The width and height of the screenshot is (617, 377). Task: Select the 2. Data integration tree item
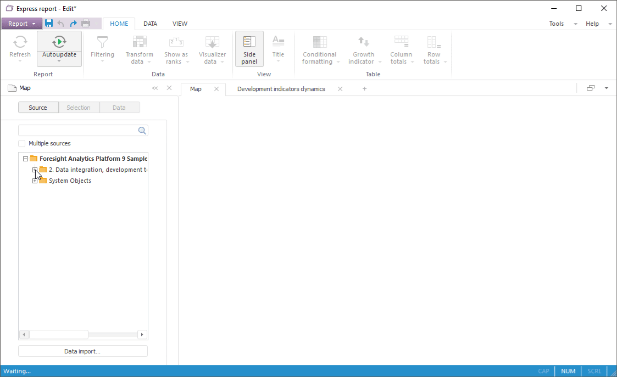98,170
